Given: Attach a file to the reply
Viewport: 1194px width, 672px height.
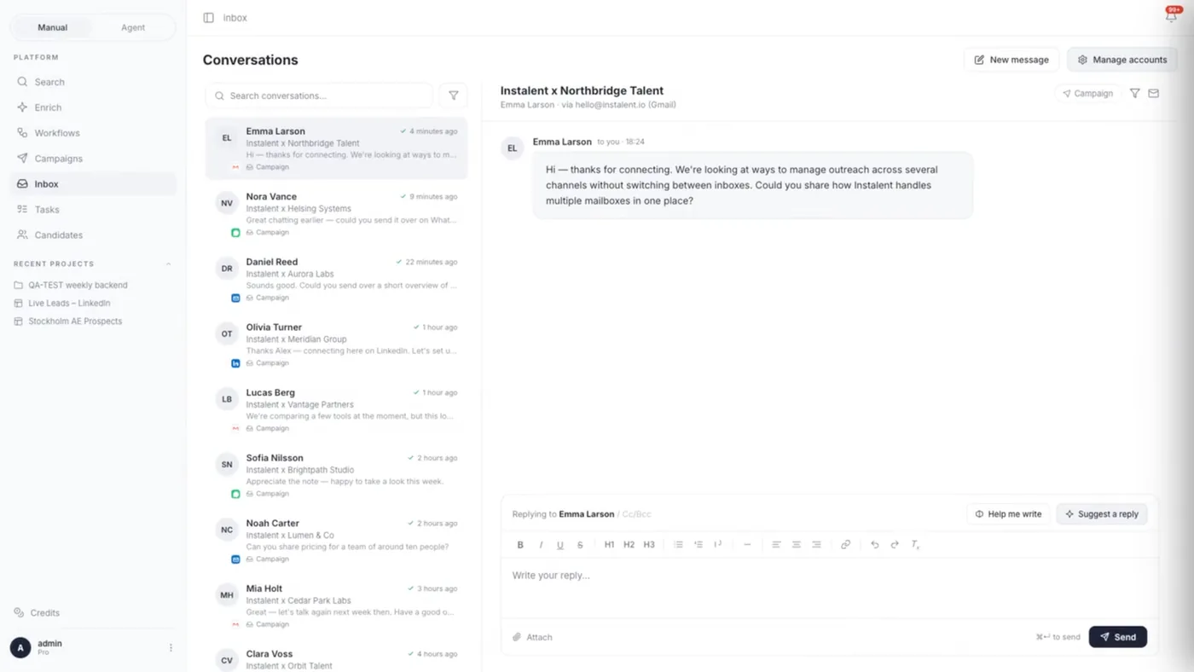Looking at the screenshot, I should pos(532,637).
